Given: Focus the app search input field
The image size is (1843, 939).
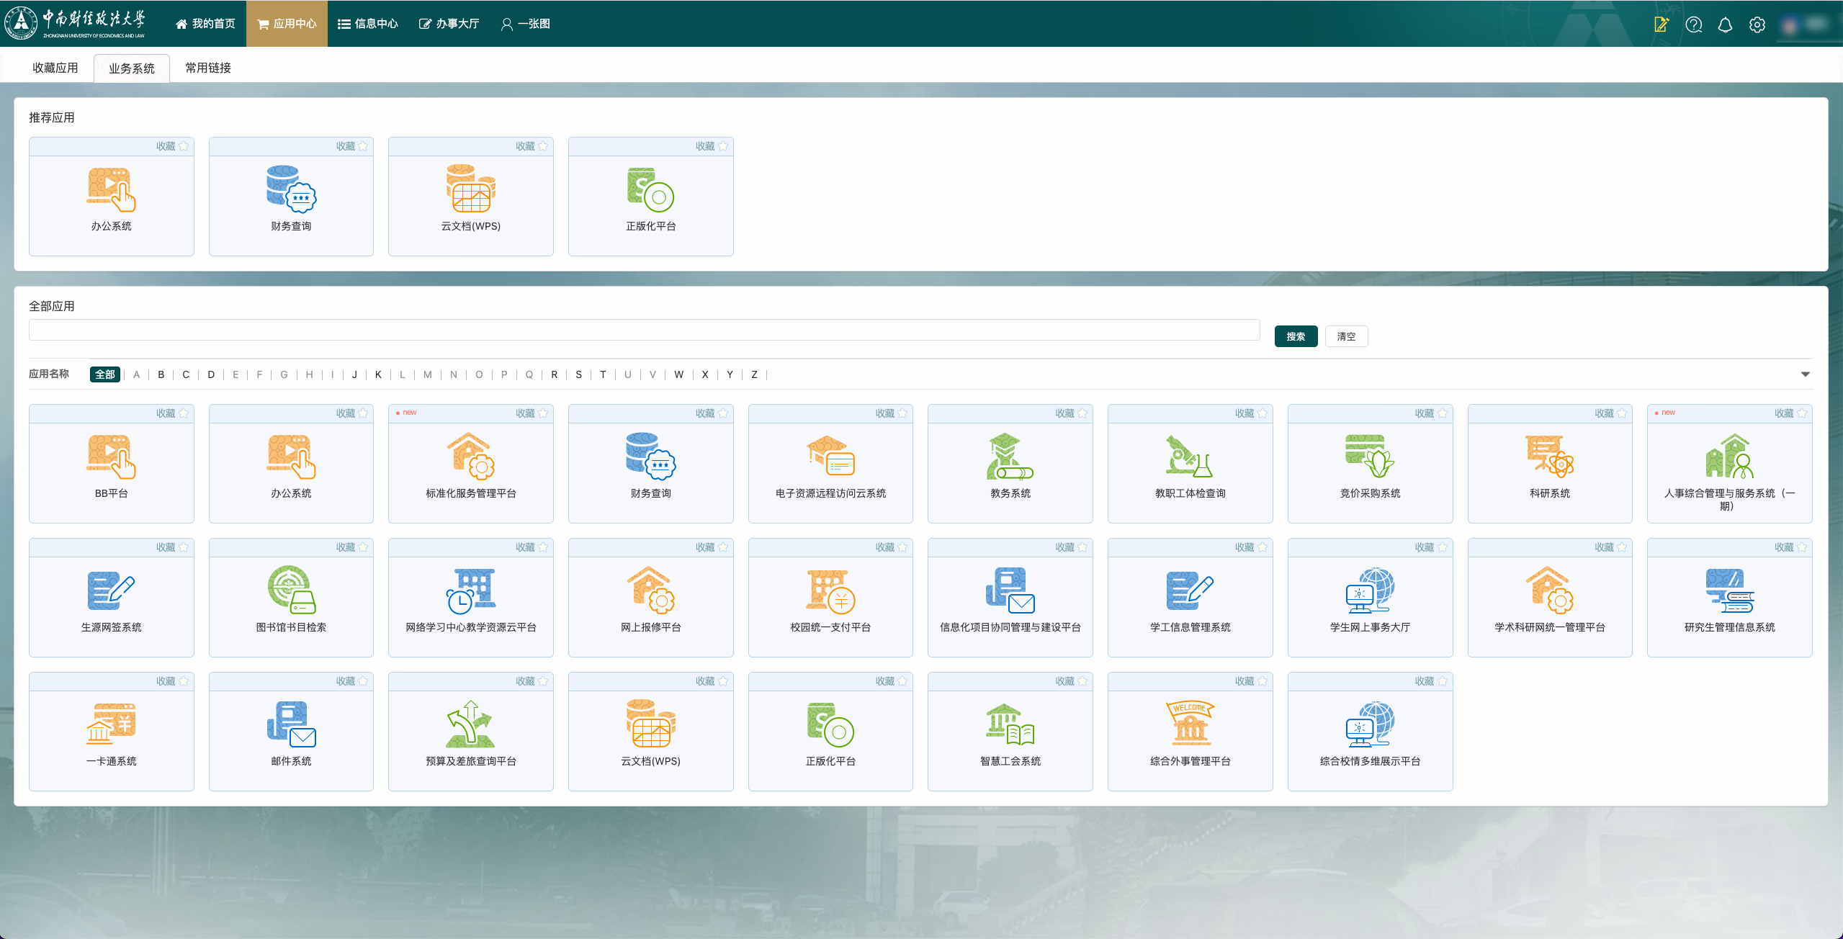Looking at the screenshot, I should 644,330.
